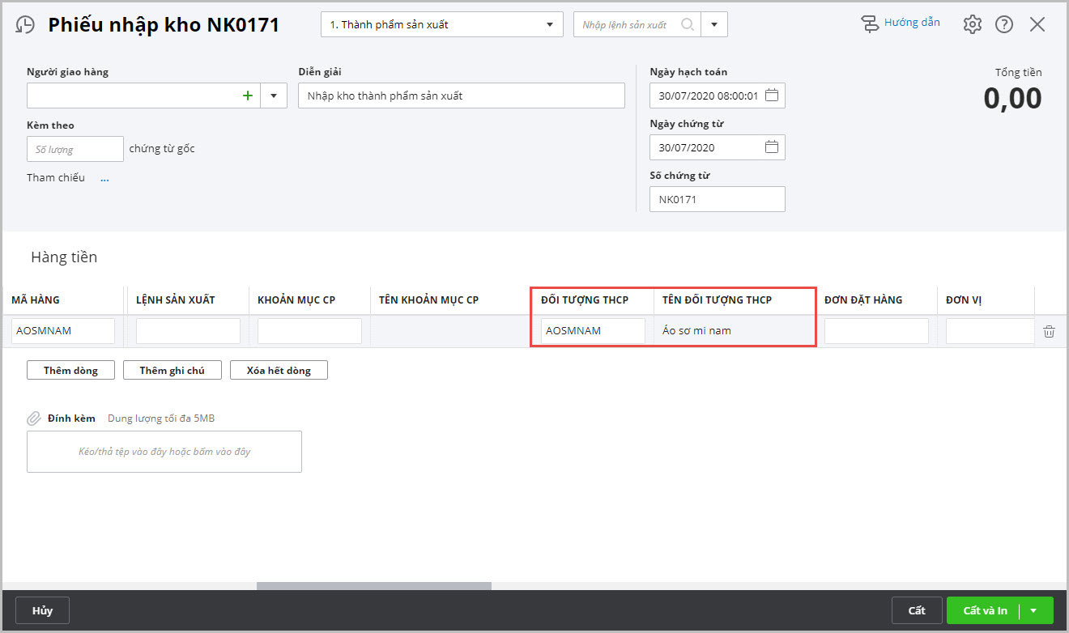
Task: Click the paperclip Đính kèm icon
Action: [34, 418]
